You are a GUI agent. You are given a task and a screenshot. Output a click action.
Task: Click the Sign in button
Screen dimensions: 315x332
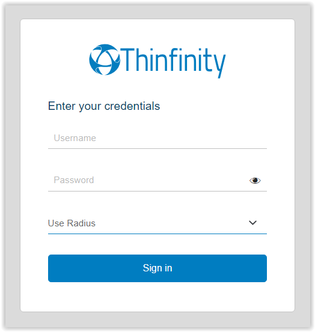pyautogui.click(x=157, y=268)
